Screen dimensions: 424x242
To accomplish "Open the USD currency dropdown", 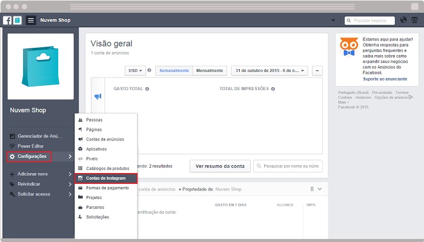I will 135,71.
